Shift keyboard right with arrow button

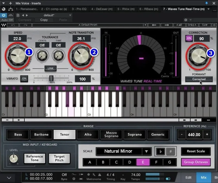196,120
